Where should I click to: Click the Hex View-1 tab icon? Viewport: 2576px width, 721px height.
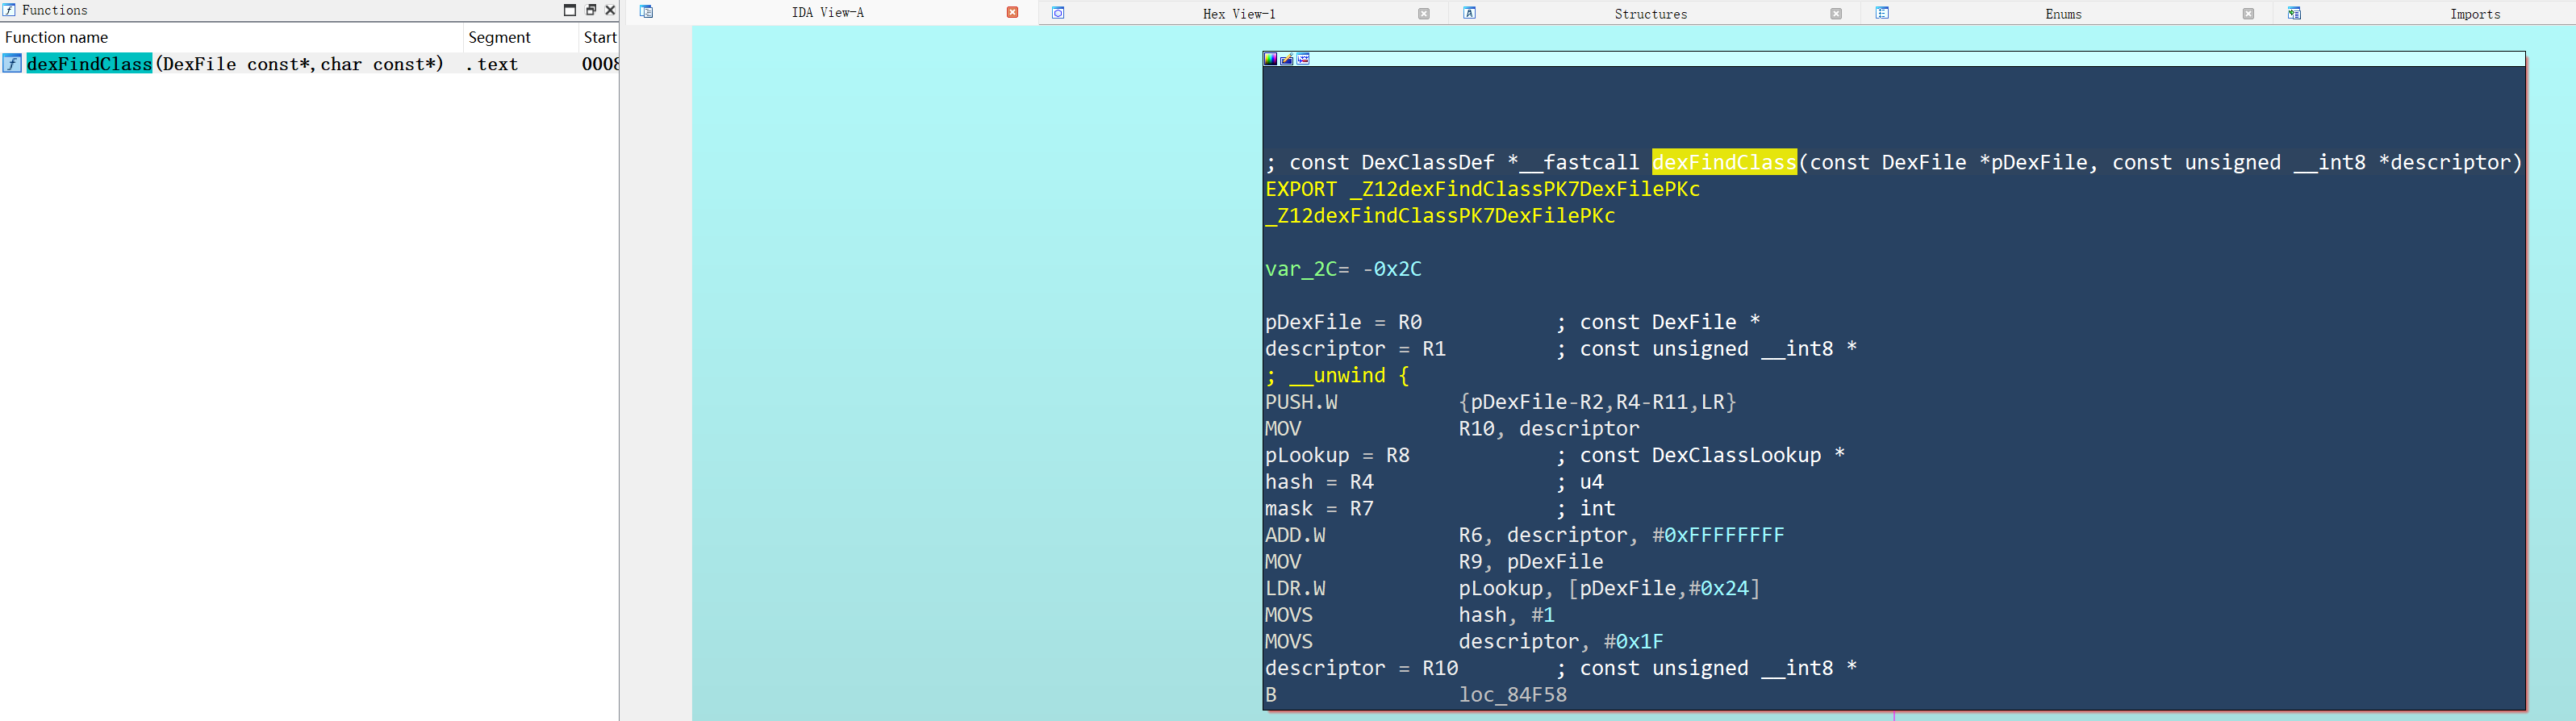(x=1058, y=13)
